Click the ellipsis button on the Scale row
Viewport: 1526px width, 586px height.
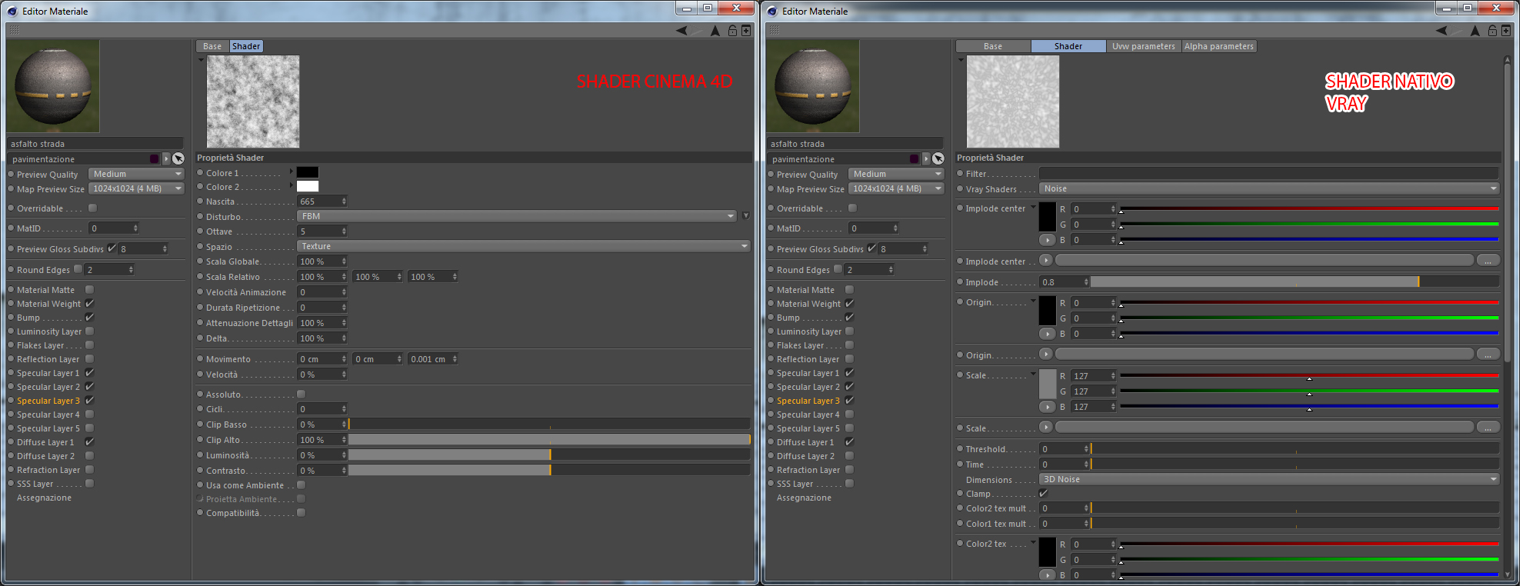(1488, 428)
